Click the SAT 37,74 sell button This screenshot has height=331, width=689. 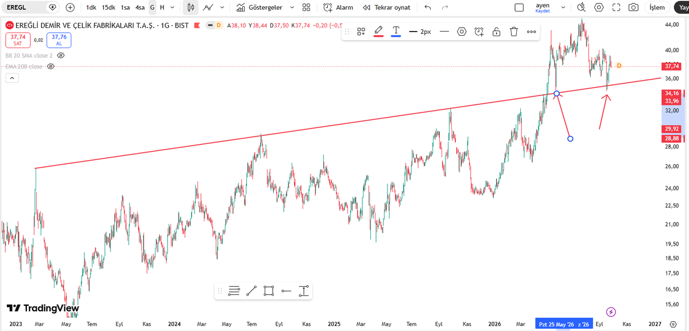17,40
